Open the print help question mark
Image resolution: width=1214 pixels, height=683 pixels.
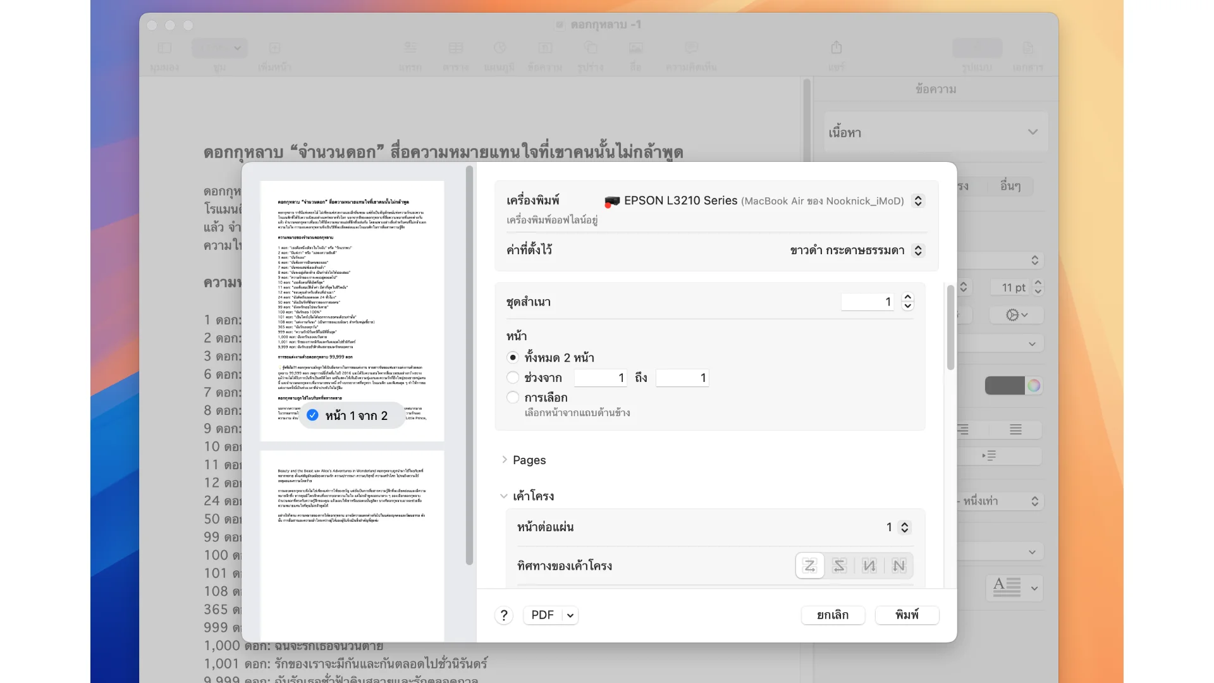pos(504,615)
